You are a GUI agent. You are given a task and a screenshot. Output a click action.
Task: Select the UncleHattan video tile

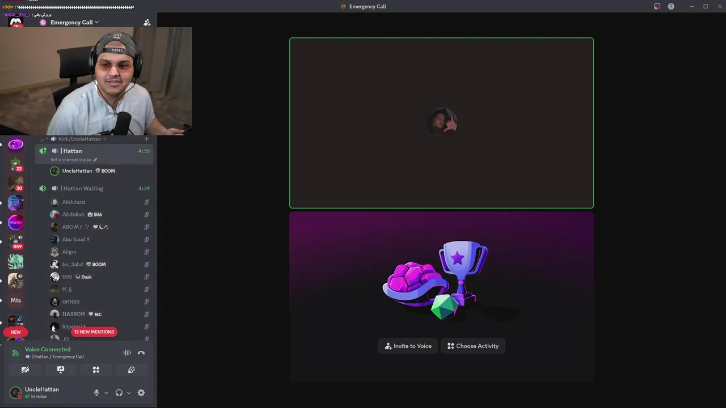441,123
